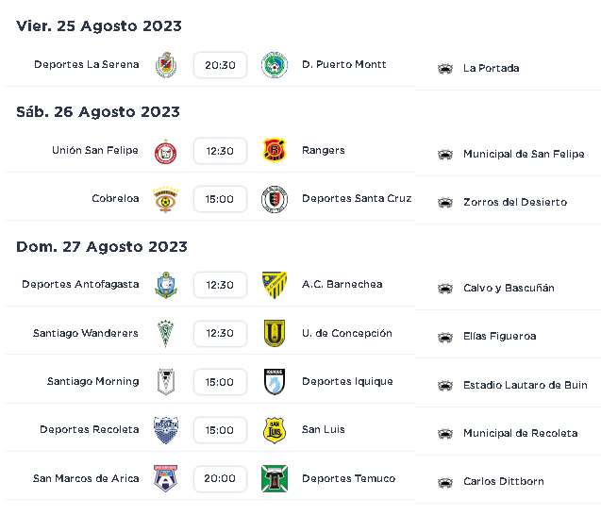Select the Rangers team crest
Viewport: 601px width, 515px height.
click(275, 151)
